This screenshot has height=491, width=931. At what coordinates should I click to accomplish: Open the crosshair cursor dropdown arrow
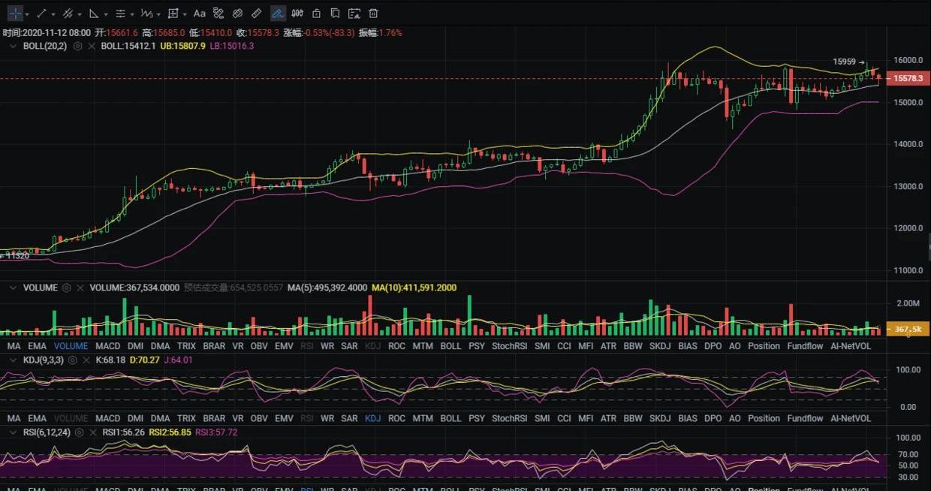click(28, 14)
